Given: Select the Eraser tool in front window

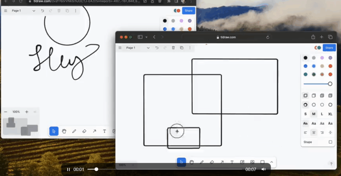Looking at the screenshot, I should click(212, 162).
